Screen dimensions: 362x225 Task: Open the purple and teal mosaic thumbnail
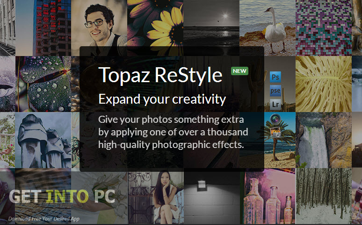[324, 28]
